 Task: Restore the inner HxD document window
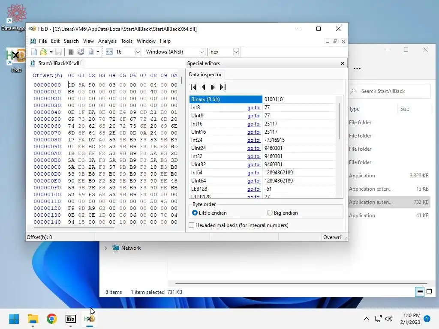[335, 42]
